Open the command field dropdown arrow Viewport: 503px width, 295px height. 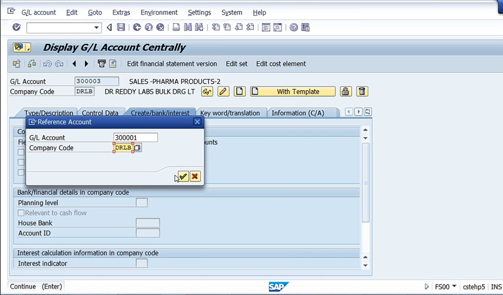(96, 28)
